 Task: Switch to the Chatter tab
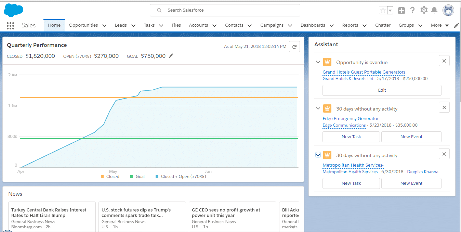tap(383, 25)
